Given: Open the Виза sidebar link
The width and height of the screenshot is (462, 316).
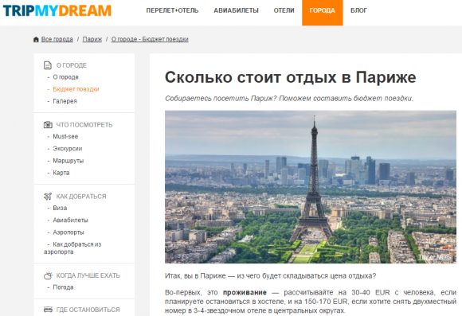Looking at the screenshot, I should [60, 208].
